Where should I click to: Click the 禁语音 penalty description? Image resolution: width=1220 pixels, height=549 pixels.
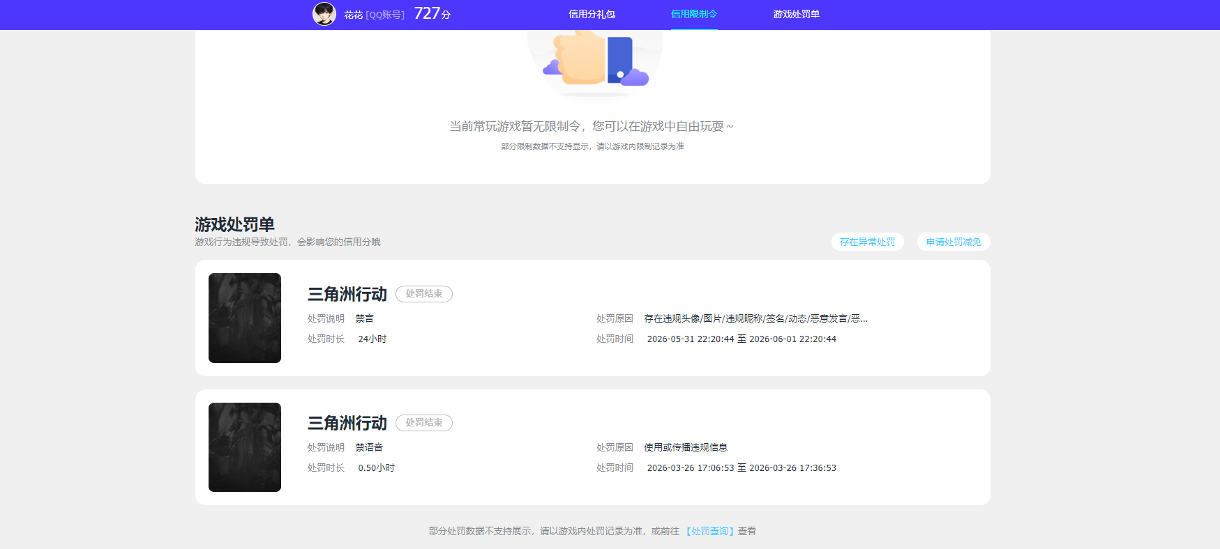point(369,447)
